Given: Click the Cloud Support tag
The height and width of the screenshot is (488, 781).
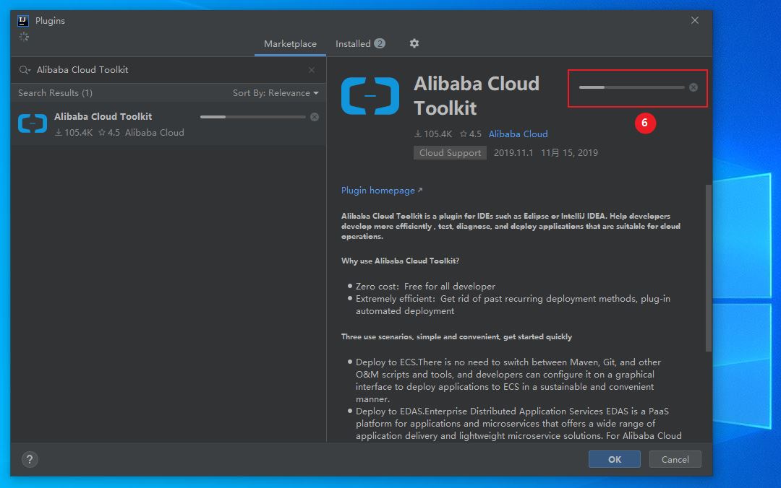Looking at the screenshot, I should coord(450,153).
